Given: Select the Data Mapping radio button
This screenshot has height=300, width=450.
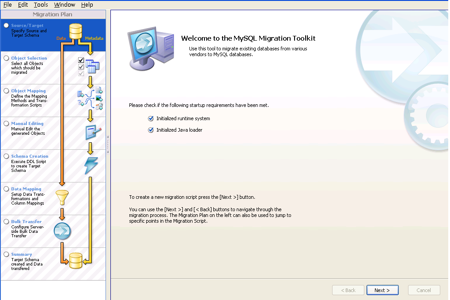Looking at the screenshot, I should tap(6, 189).
